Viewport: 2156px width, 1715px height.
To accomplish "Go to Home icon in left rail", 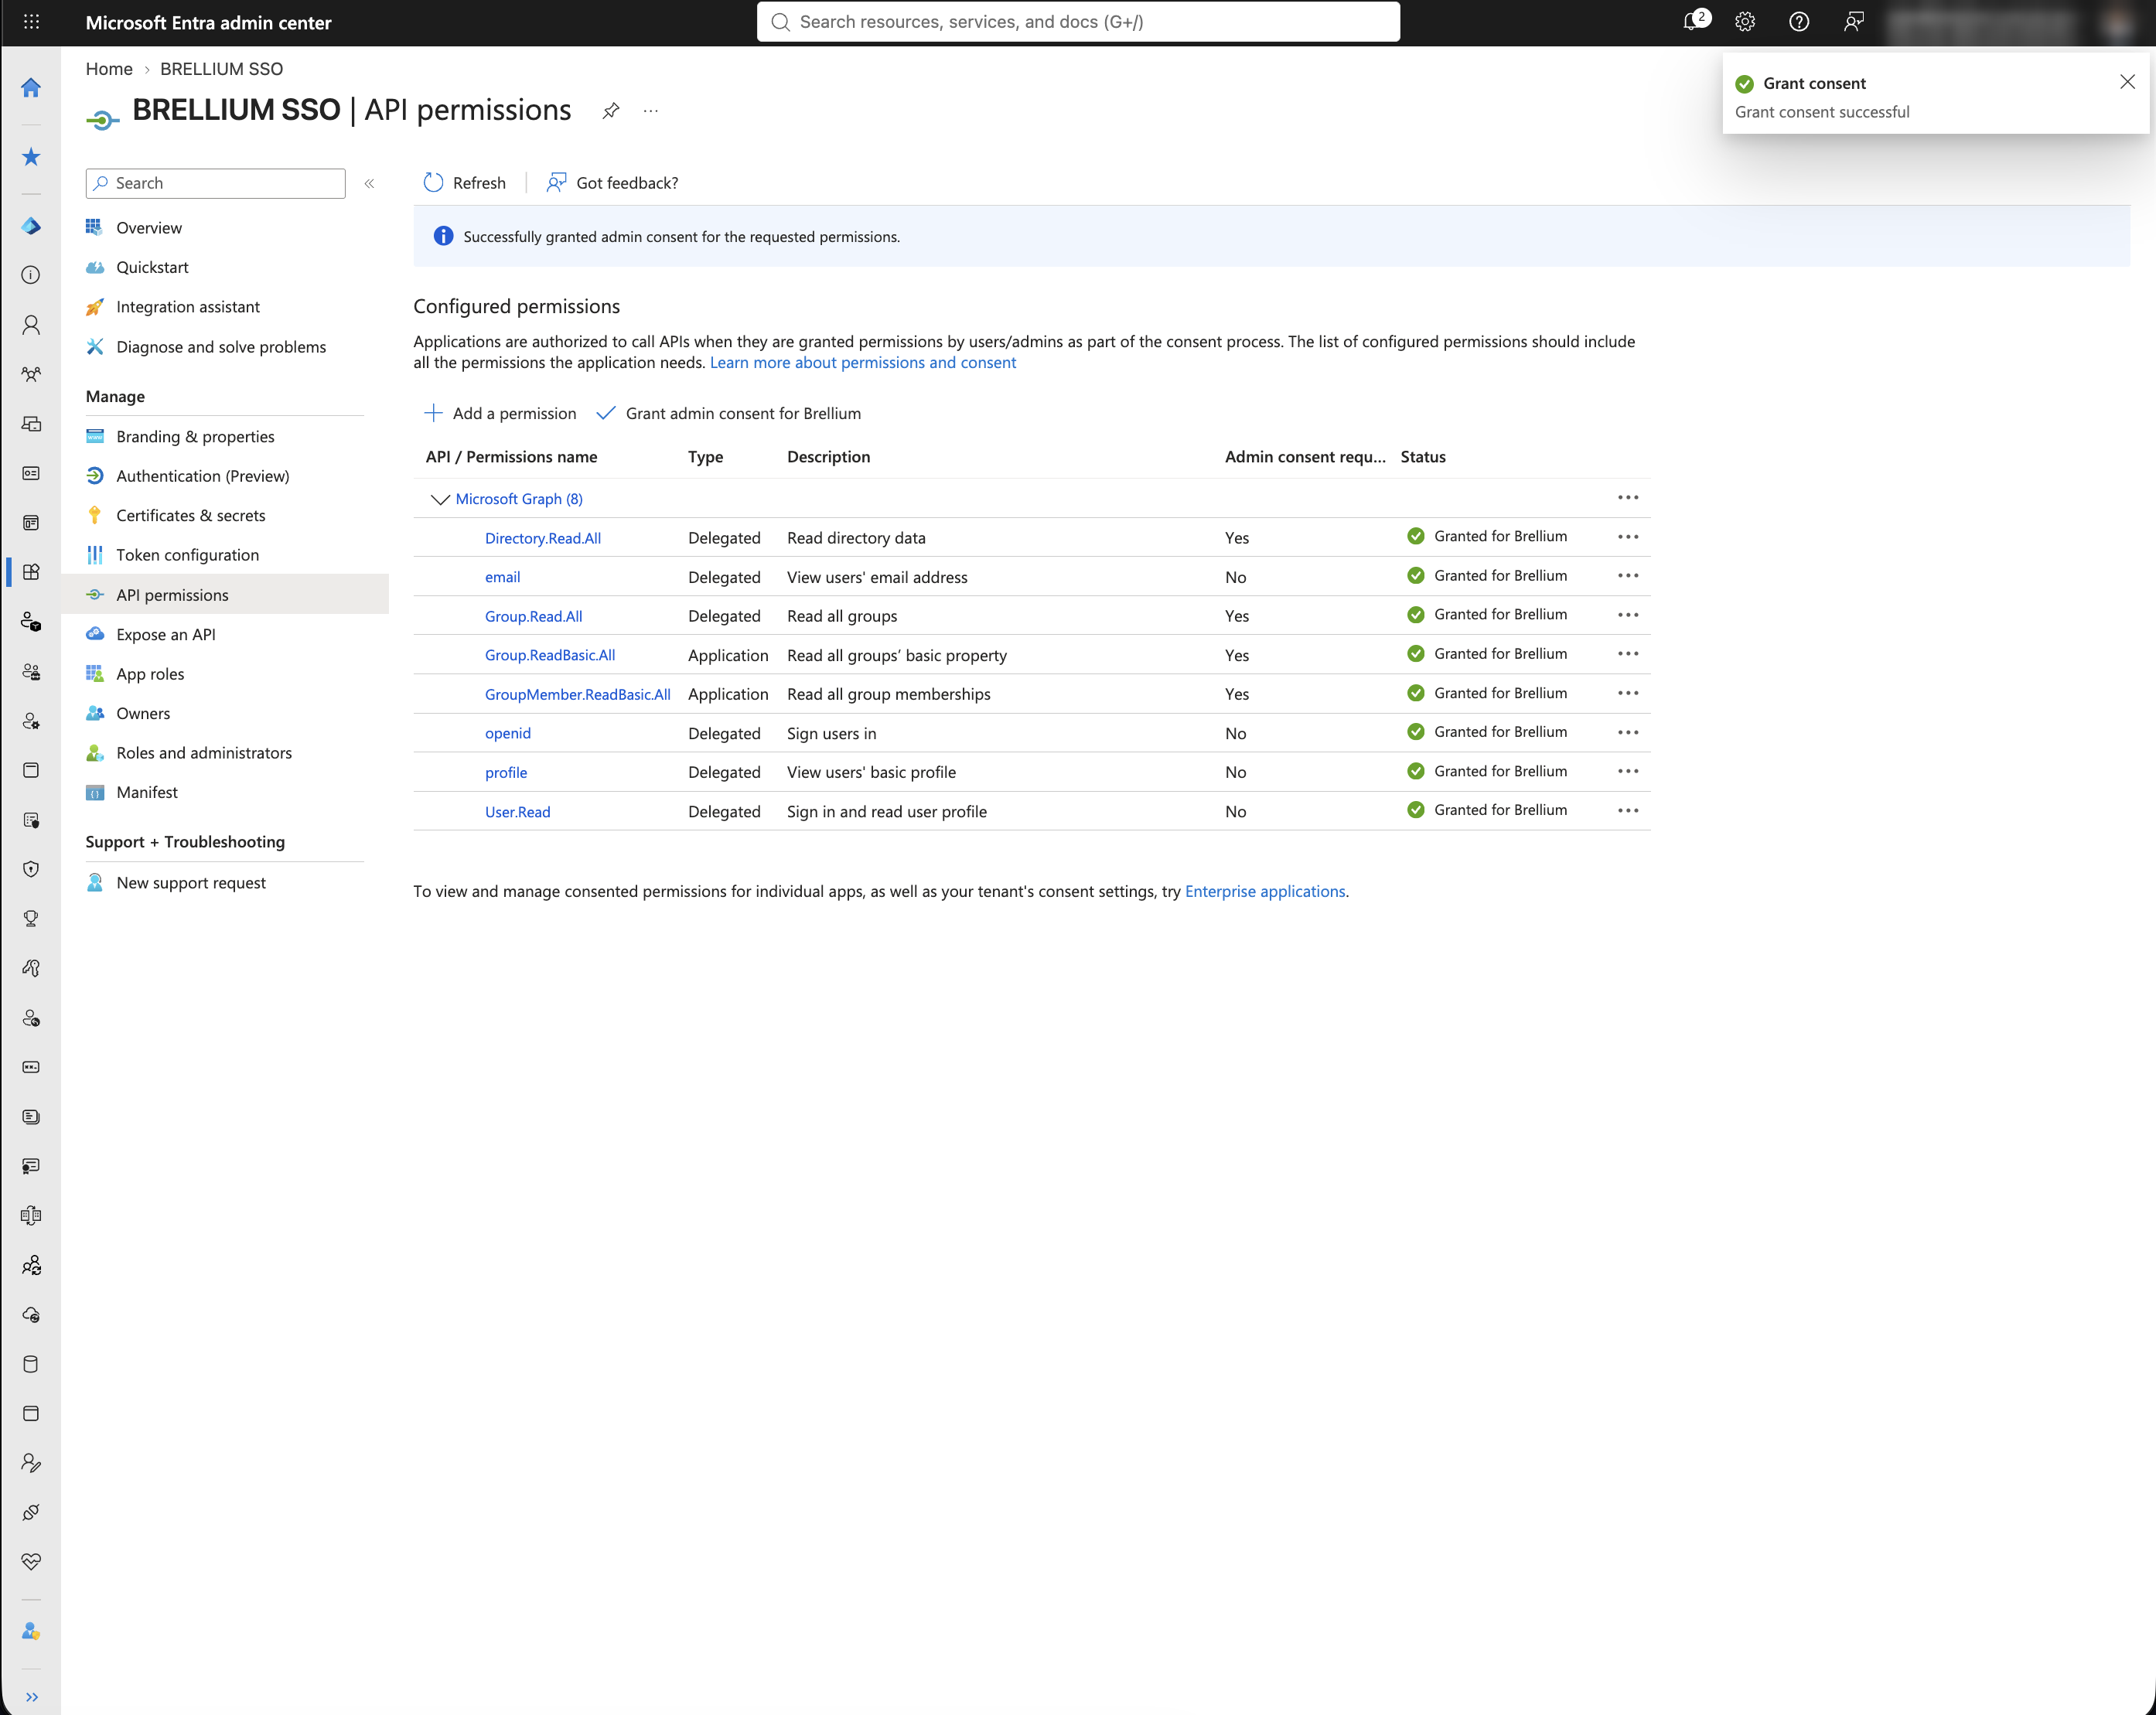I will [x=31, y=88].
